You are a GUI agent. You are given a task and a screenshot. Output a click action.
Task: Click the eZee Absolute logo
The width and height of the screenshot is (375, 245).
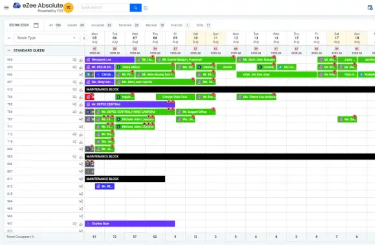[37, 7]
